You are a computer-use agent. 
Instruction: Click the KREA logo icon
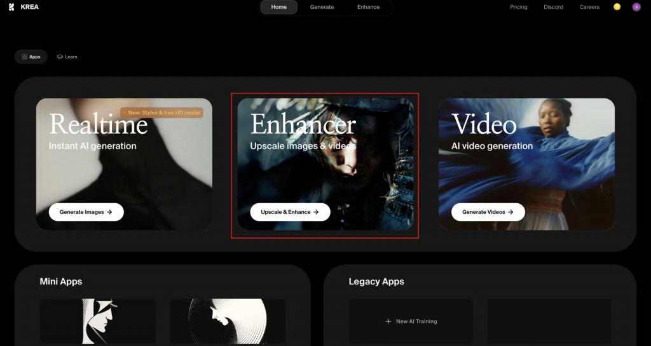pos(11,7)
